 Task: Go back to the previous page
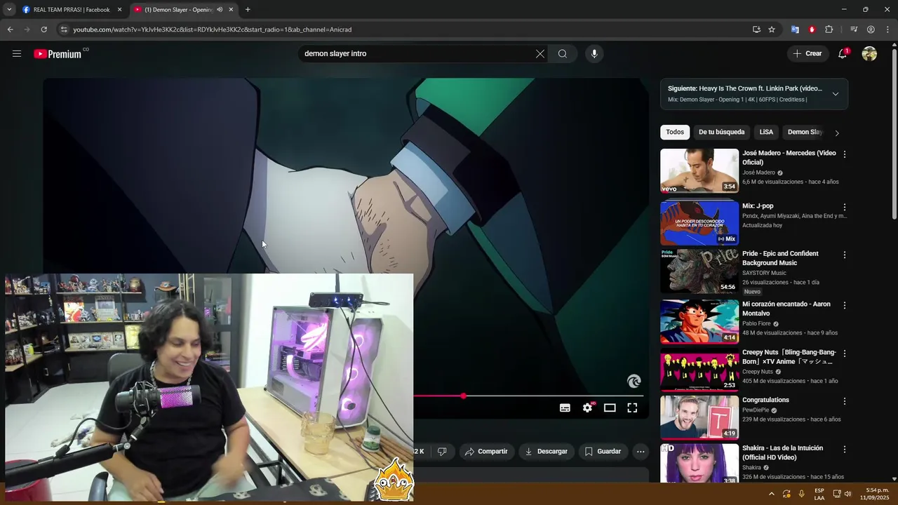(x=10, y=29)
